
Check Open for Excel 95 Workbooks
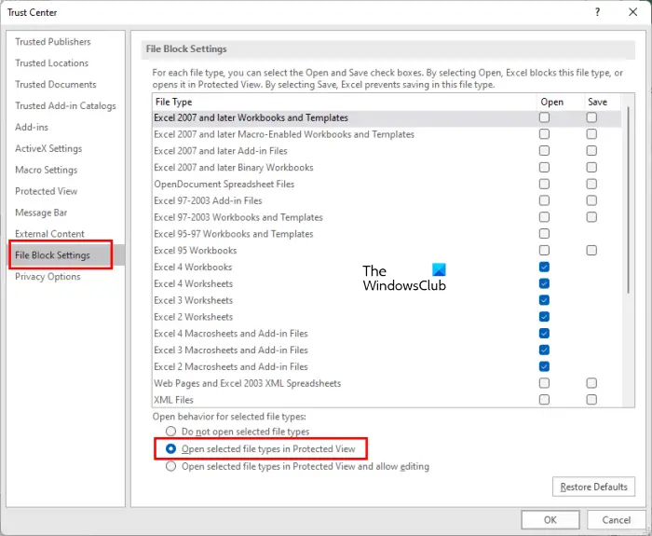click(544, 250)
